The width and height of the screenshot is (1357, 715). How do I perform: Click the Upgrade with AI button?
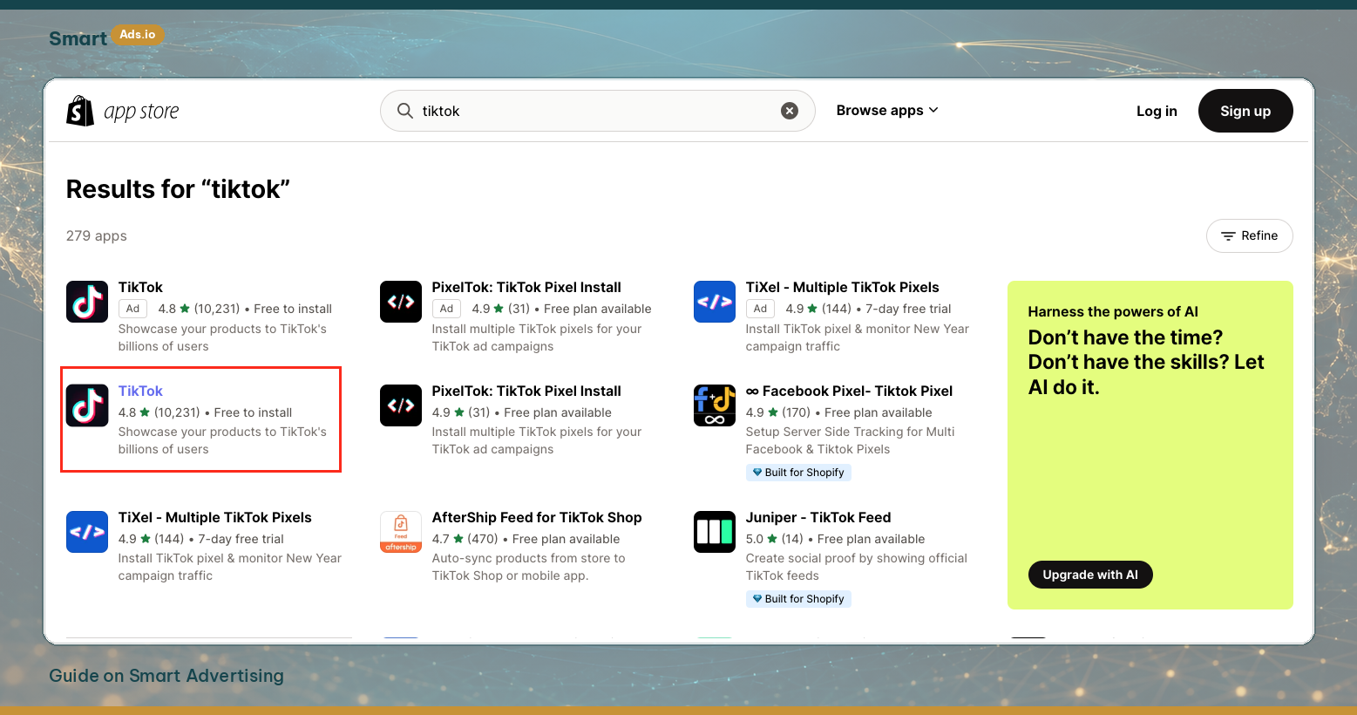coord(1090,575)
